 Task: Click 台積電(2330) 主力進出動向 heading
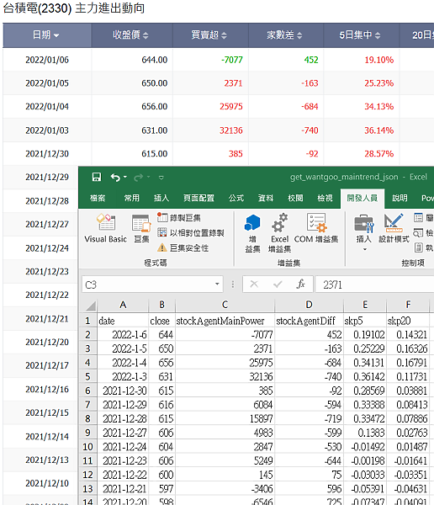[74, 8]
